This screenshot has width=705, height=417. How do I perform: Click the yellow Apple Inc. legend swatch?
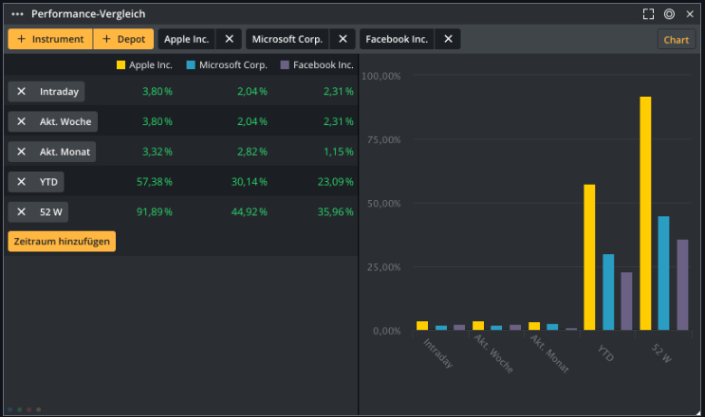click(x=121, y=65)
